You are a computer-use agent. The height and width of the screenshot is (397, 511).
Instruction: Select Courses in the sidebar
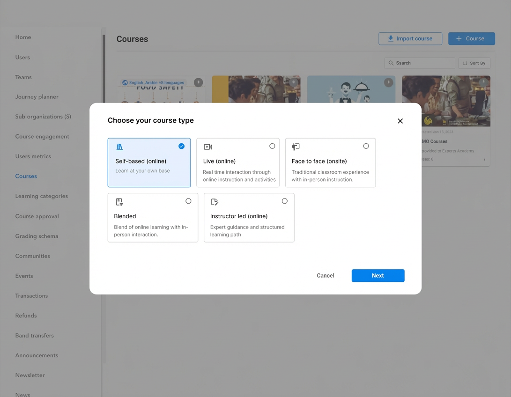click(x=26, y=176)
